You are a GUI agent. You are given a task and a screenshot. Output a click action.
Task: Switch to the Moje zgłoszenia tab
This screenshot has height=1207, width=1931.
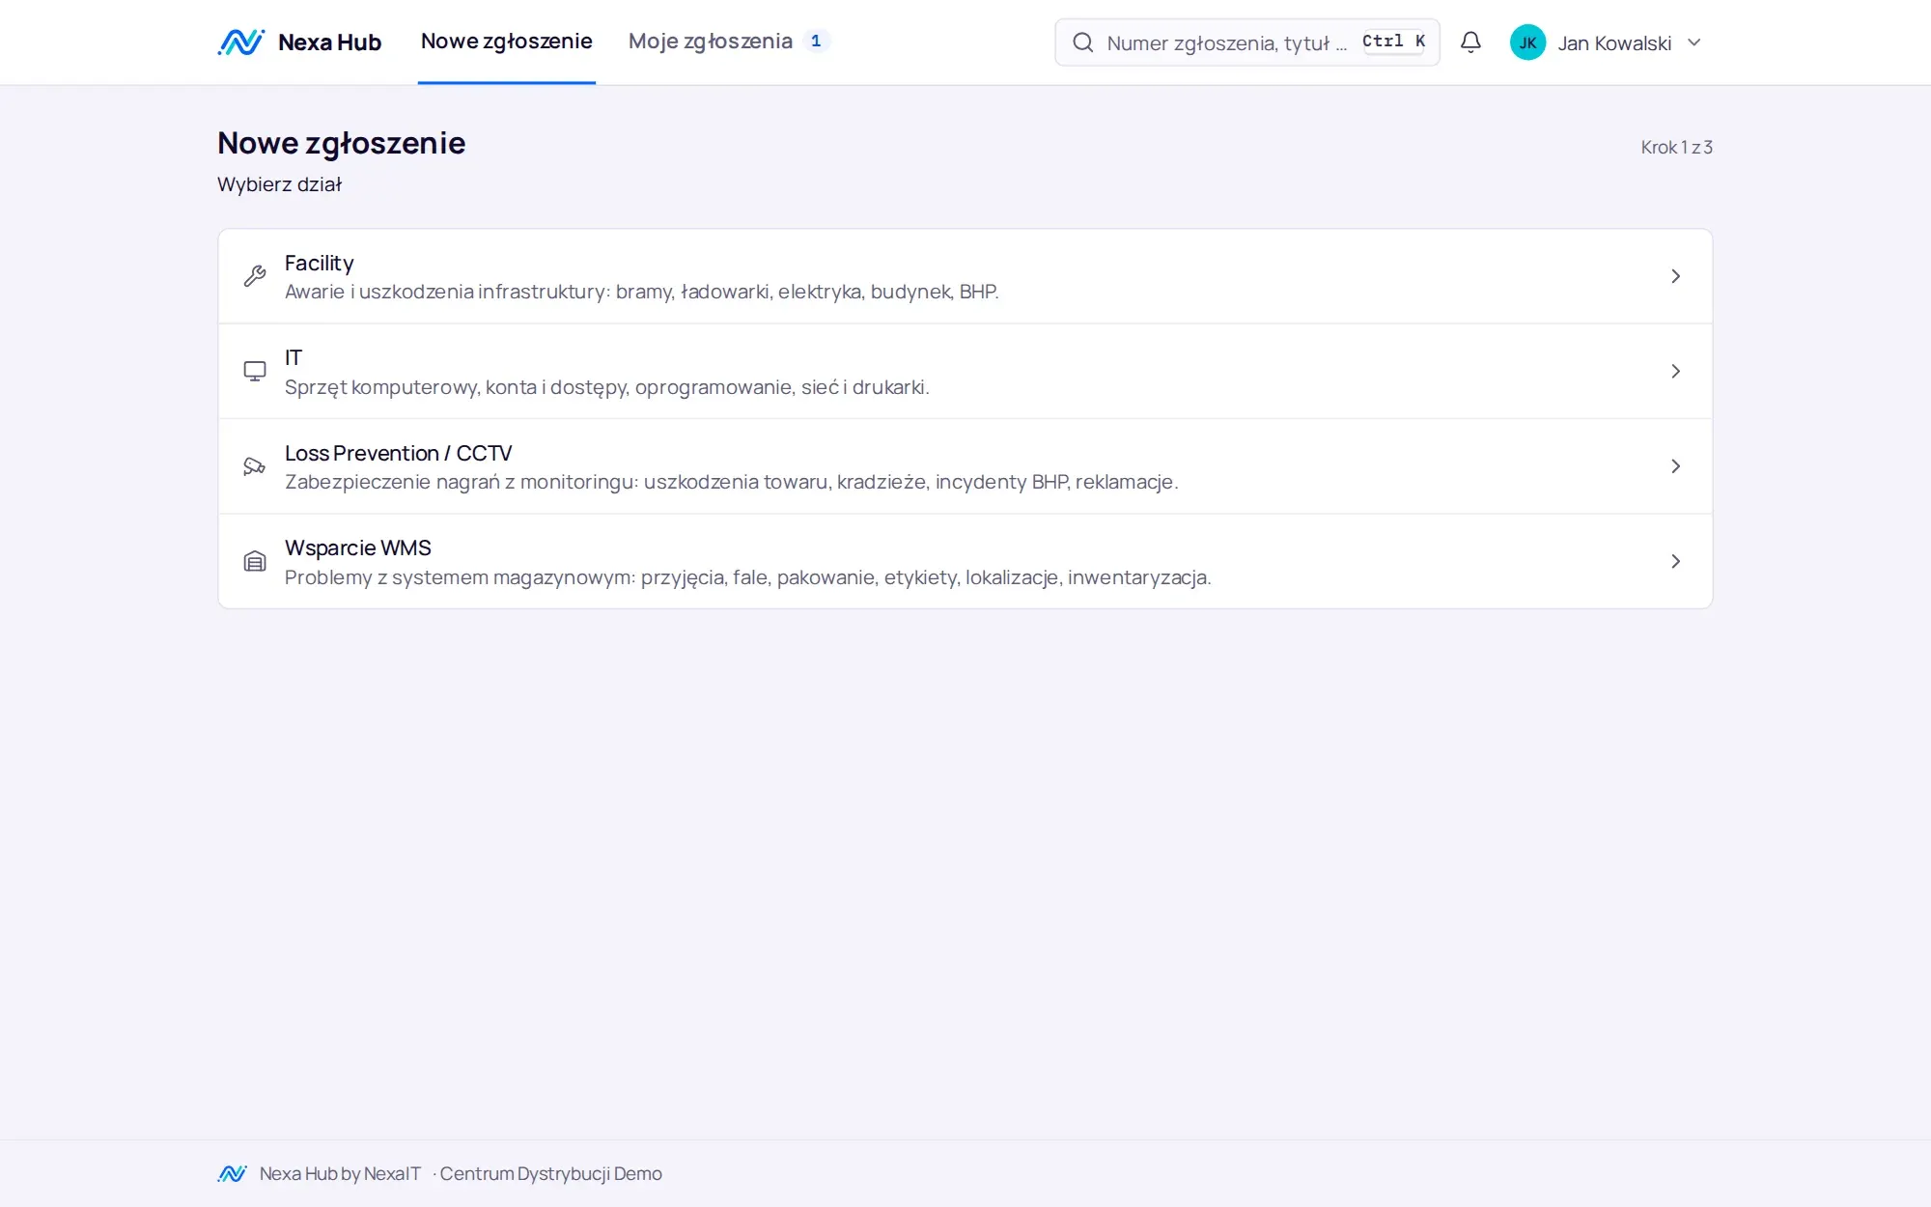(711, 42)
